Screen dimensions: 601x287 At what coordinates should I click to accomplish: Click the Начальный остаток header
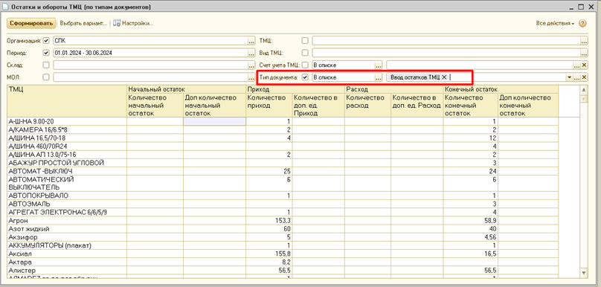(x=187, y=89)
